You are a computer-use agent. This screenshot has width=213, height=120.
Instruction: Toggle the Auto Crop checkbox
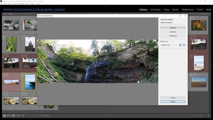(x=161, y=41)
